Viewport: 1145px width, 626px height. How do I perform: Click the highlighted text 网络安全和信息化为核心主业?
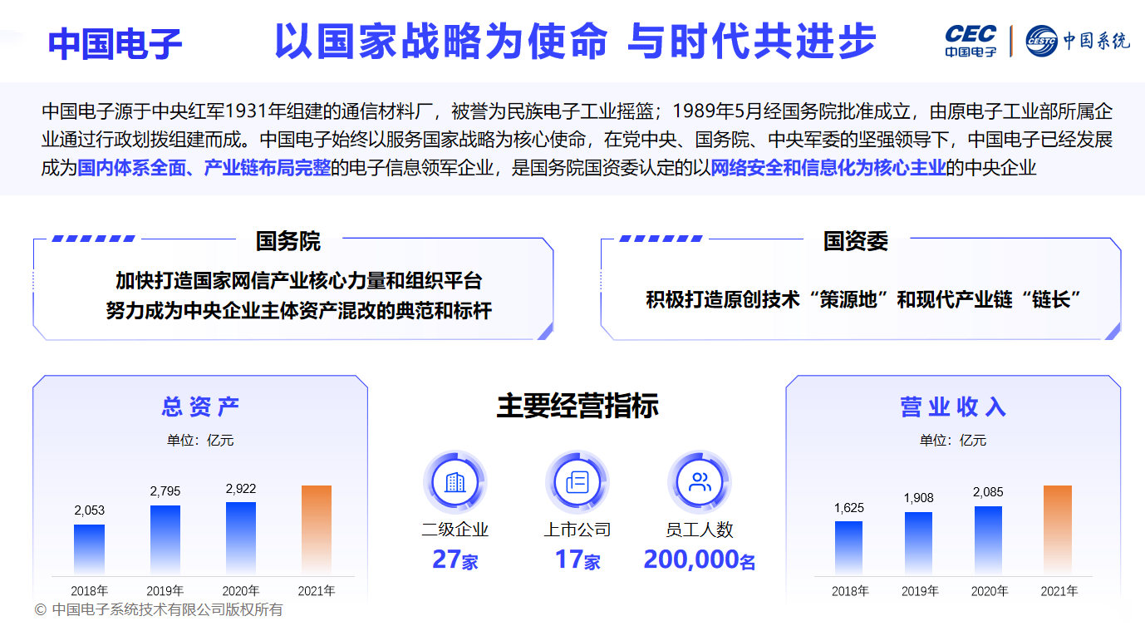828,168
